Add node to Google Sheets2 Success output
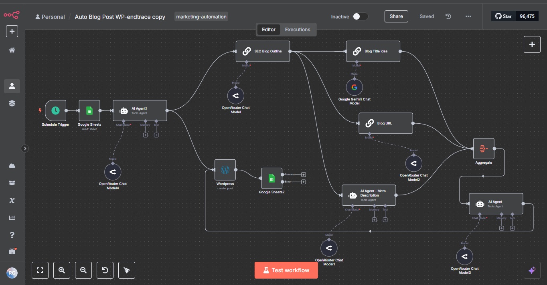This screenshot has width=547, height=285. pyautogui.click(x=304, y=175)
